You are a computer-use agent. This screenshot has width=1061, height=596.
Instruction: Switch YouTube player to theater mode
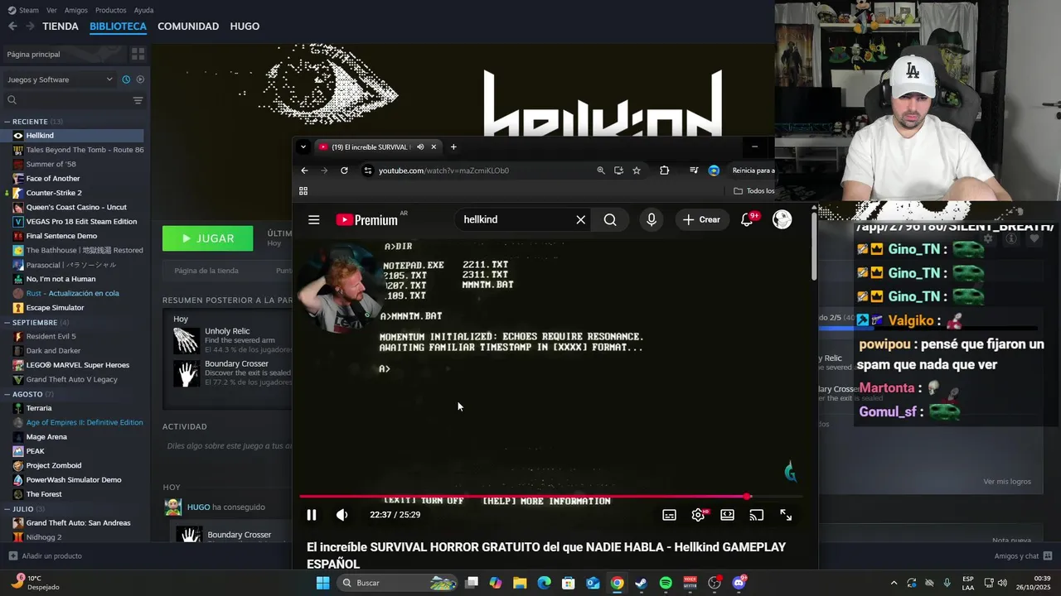tap(727, 515)
